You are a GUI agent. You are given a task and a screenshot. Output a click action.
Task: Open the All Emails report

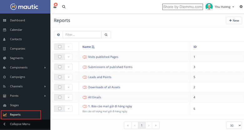(94, 97)
